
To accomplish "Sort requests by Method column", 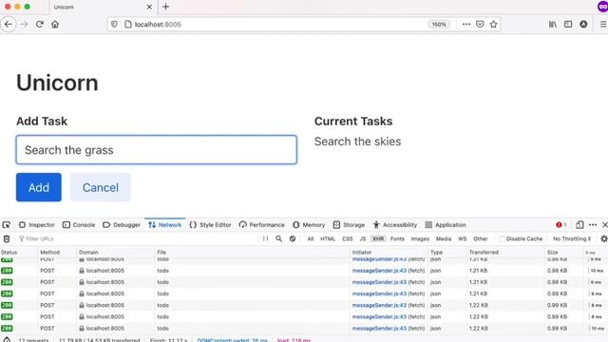I will pyautogui.click(x=57, y=252).
